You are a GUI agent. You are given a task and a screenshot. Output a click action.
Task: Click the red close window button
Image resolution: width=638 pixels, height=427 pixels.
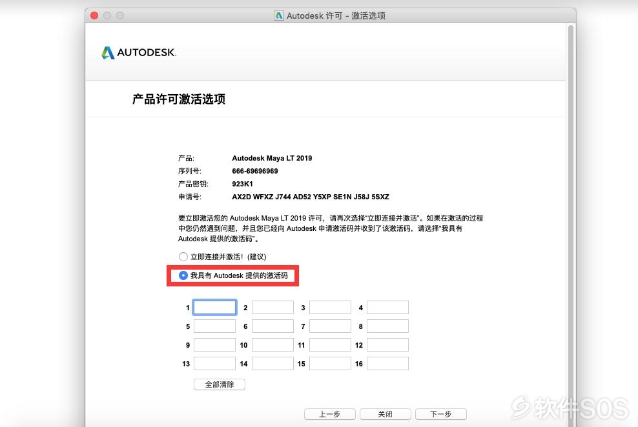(x=94, y=15)
